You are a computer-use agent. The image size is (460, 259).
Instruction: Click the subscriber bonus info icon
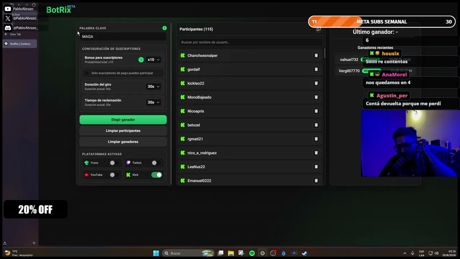141,60
